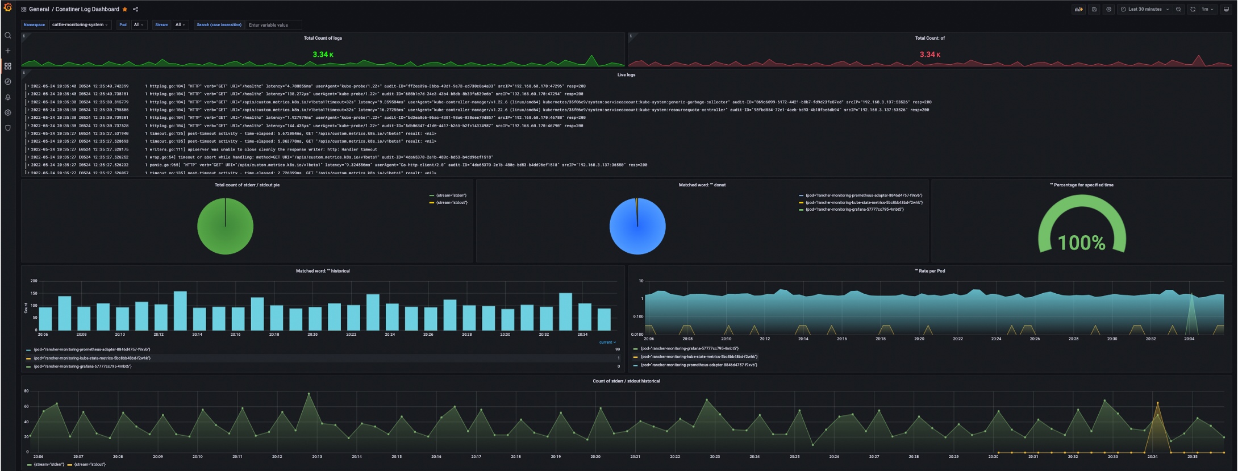This screenshot has width=1238, height=471.
Task: Open the Last 30 minutes time picker
Action: tap(1144, 9)
